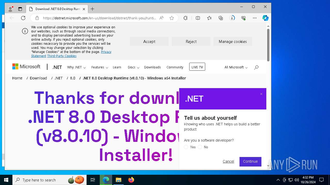Screen dimensions: 330x185
Task: Go to .NET breadcrumb link
Action: 59,78
